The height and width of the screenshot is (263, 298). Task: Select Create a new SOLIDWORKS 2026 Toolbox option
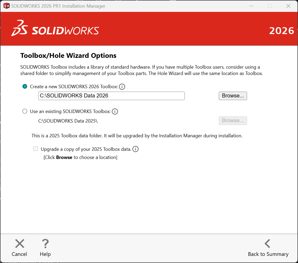(25, 87)
